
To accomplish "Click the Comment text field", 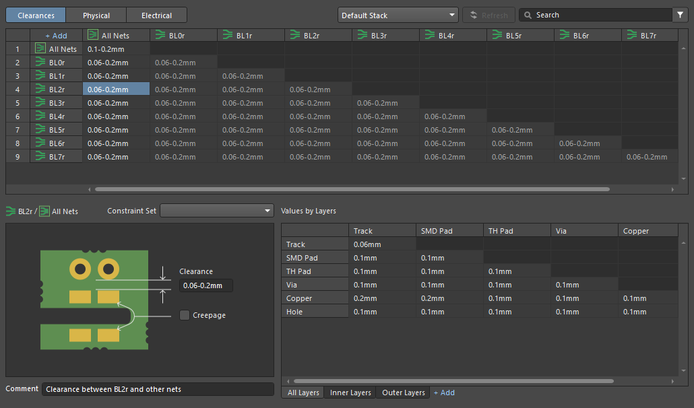I will 158,389.
